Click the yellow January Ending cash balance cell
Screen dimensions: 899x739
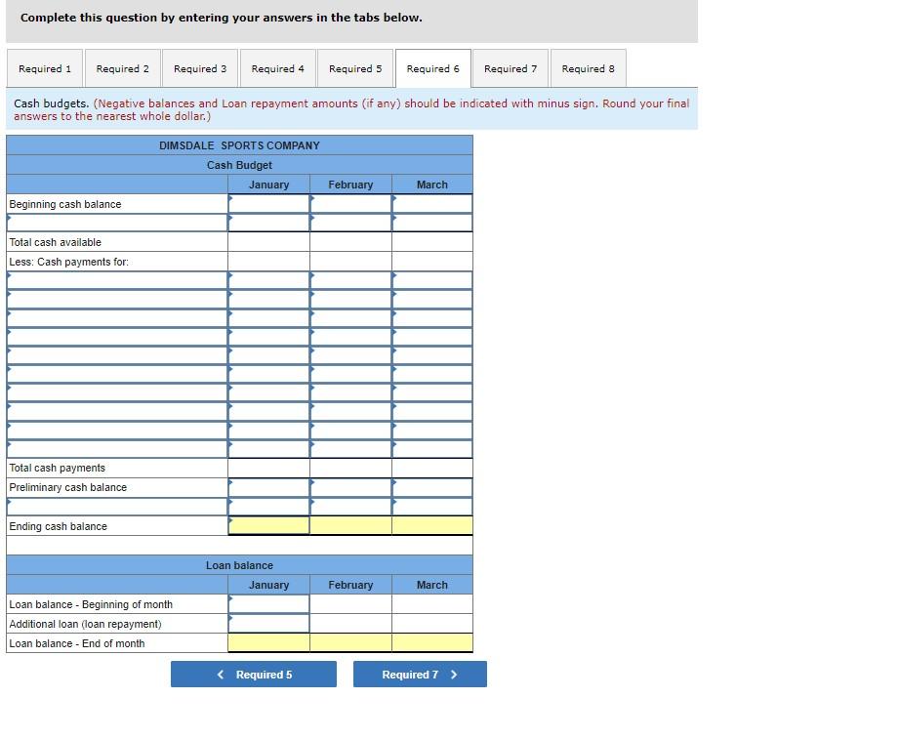[268, 525]
